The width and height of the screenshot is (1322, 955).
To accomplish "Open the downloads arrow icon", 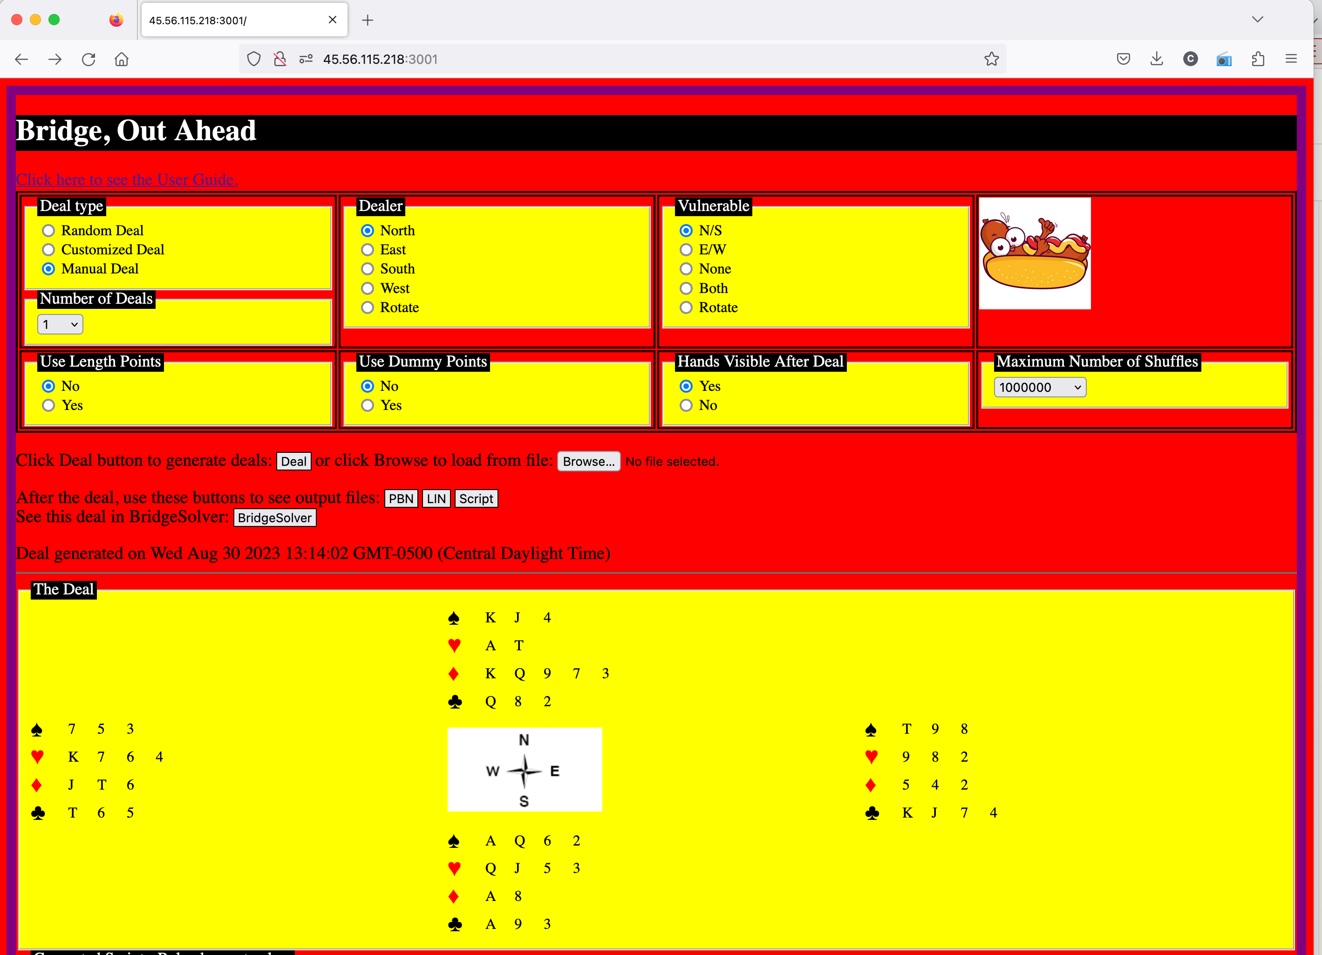I will tap(1157, 59).
